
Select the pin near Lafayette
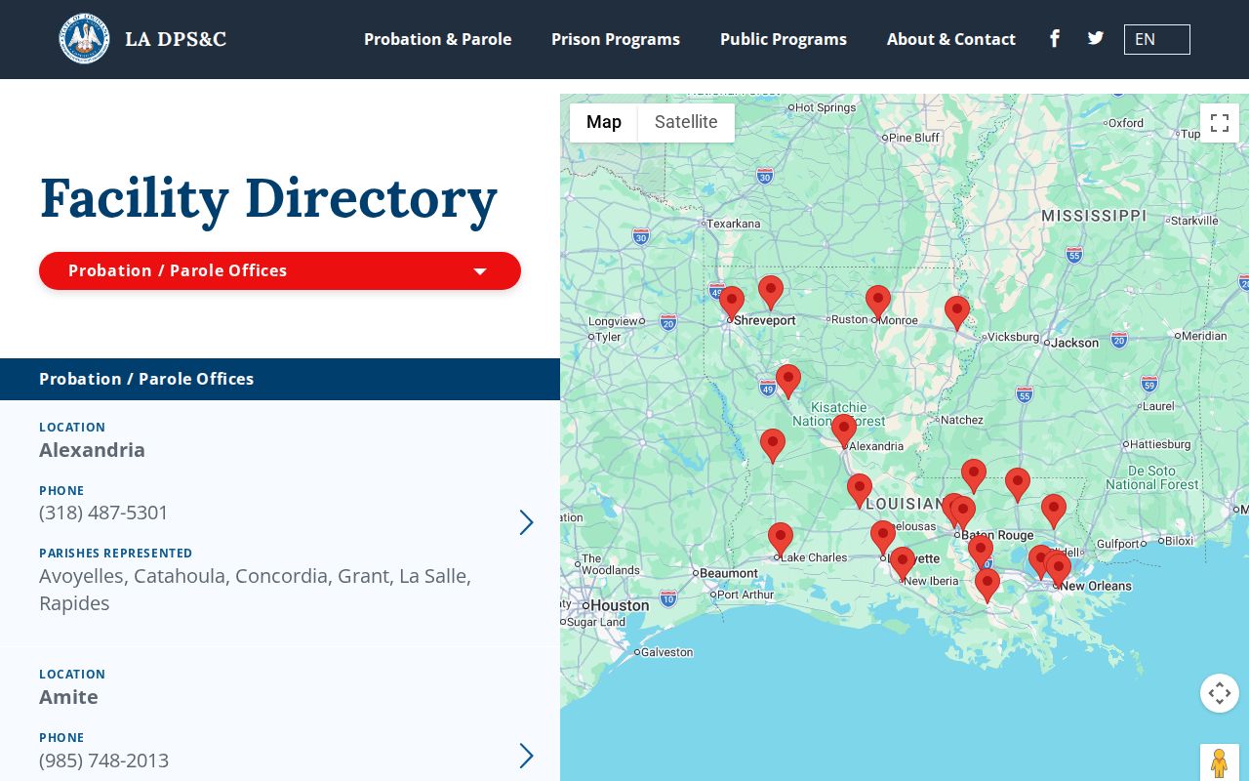click(883, 538)
